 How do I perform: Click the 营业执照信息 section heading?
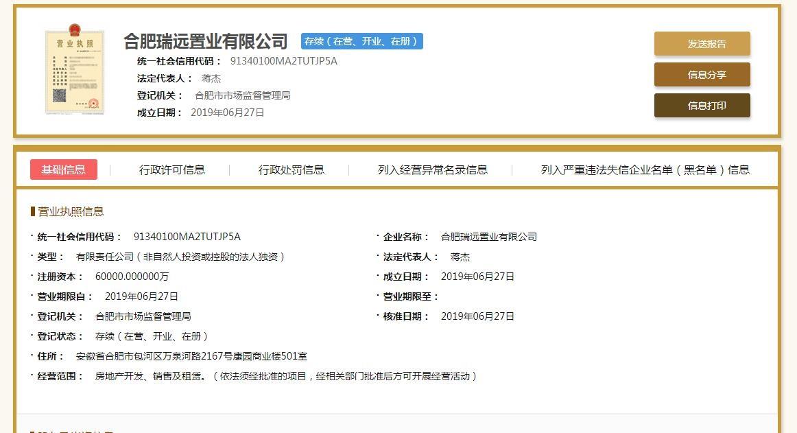(x=71, y=211)
